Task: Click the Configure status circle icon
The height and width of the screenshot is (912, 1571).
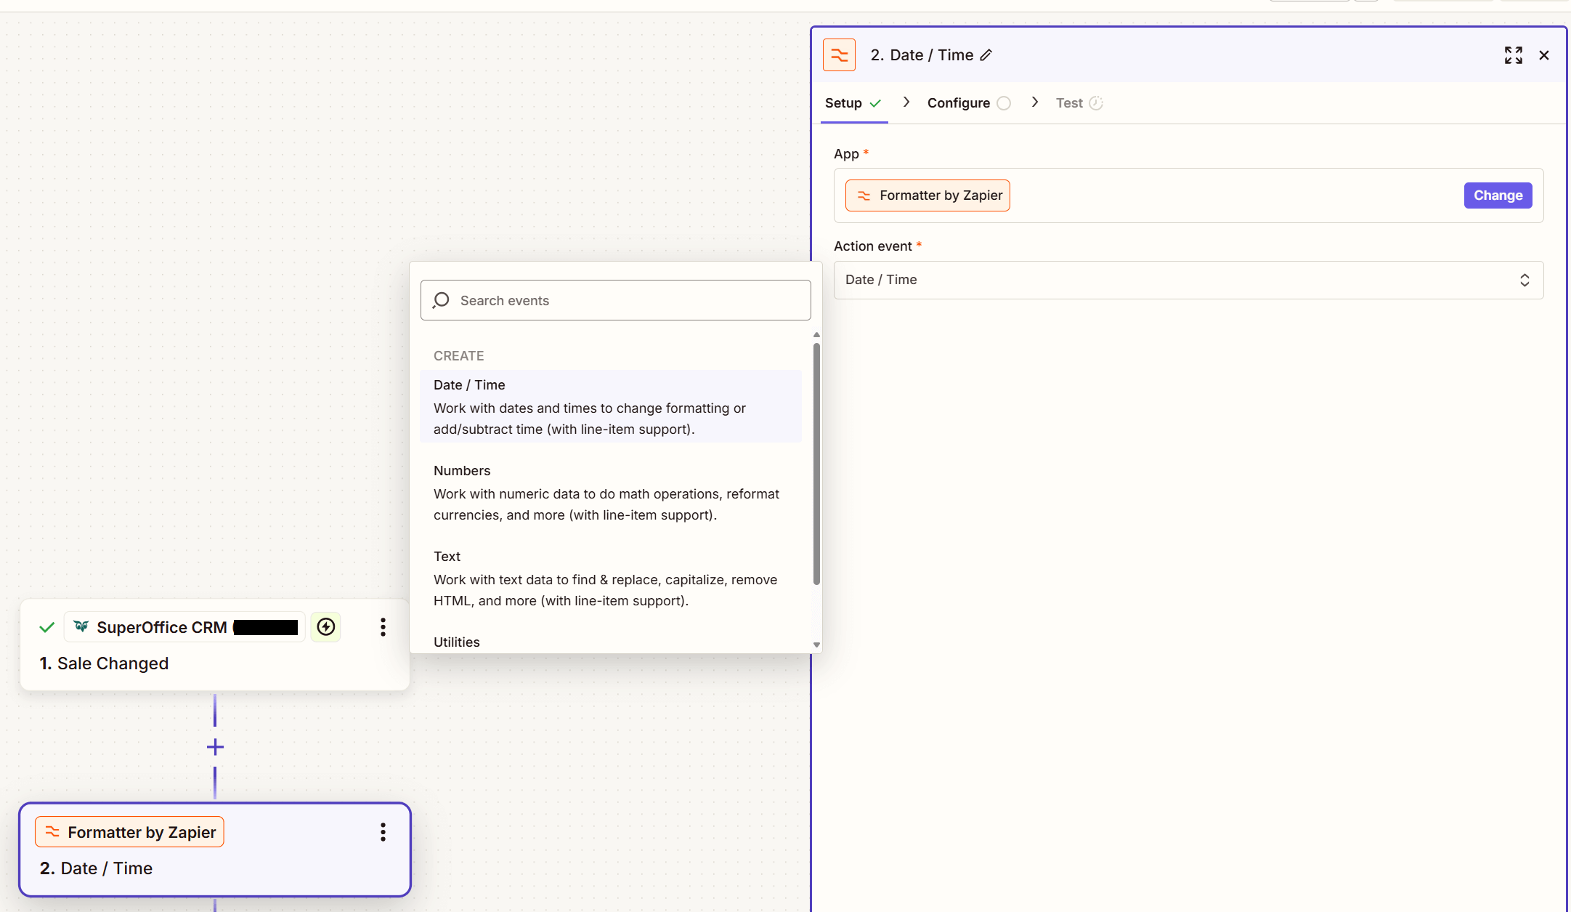Action: [1004, 103]
